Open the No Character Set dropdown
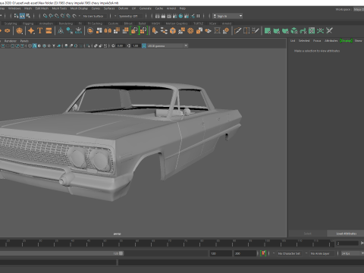This screenshot has width=364, height=273. [x=290, y=253]
